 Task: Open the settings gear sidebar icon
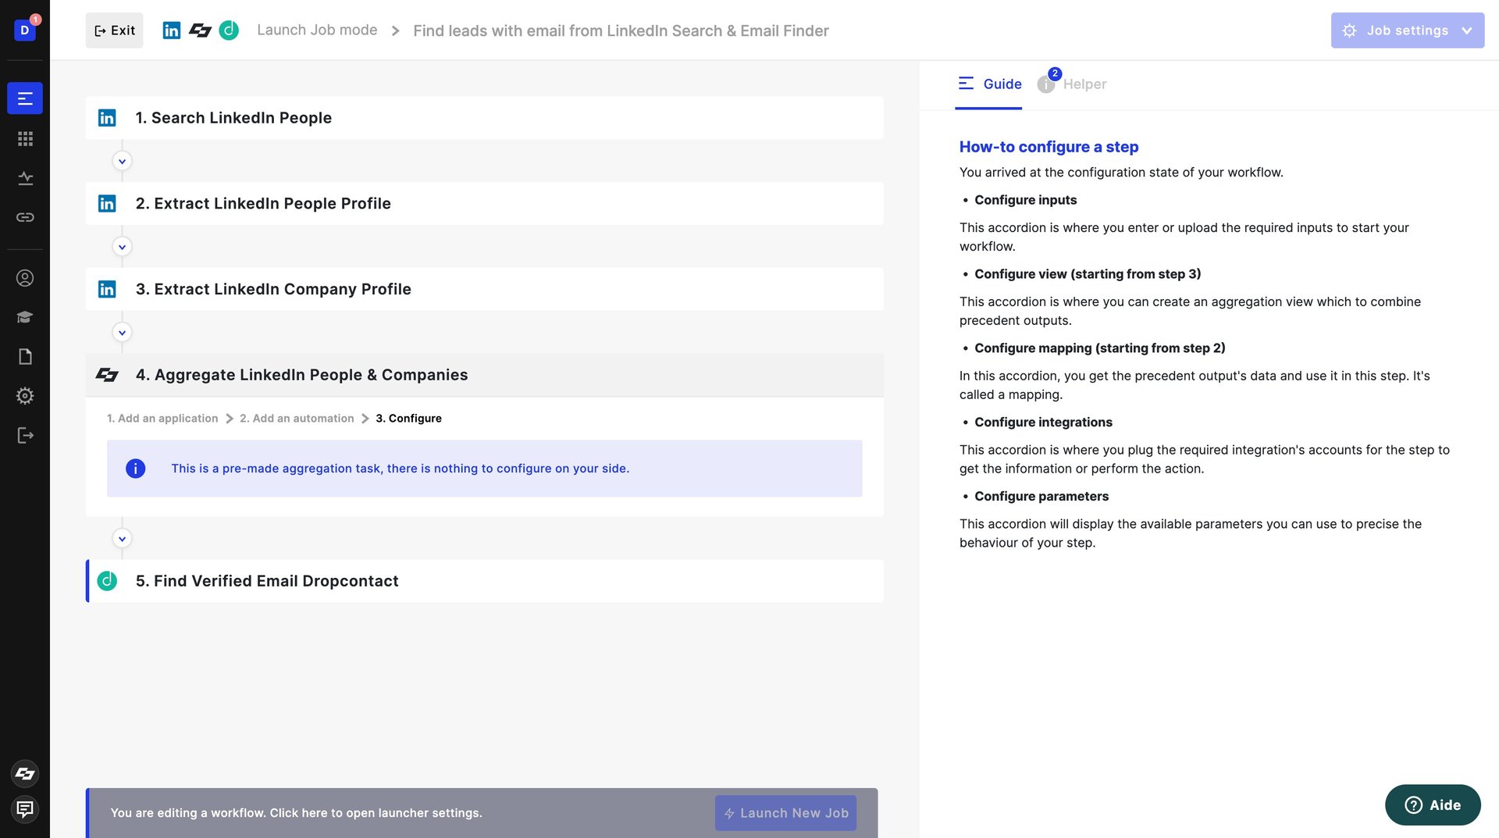point(25,396)
